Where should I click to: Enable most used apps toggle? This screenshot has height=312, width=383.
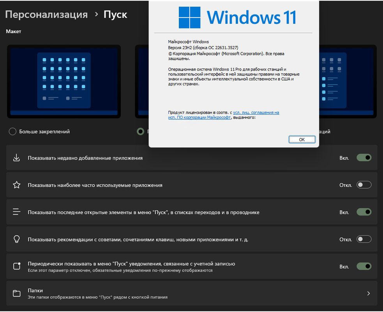tap(364, 185)
